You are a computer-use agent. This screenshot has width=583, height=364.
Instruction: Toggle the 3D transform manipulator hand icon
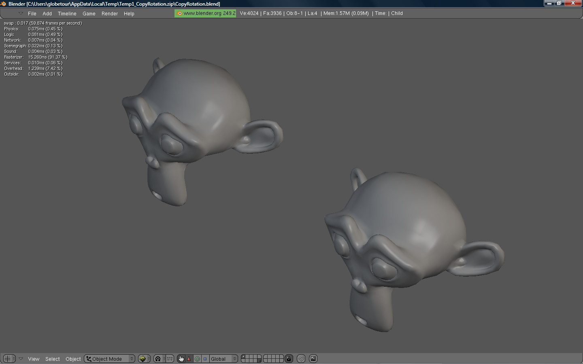pos(181,359)
